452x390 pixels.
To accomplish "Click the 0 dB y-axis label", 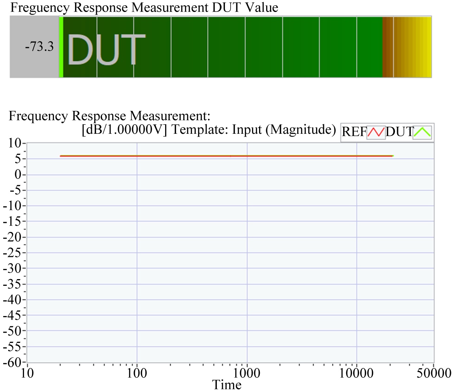I will [18, 175].
